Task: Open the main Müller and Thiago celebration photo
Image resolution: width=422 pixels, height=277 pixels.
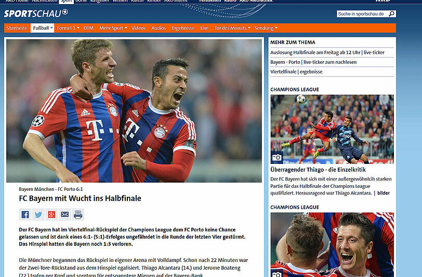Action: [x=134, y=111]
